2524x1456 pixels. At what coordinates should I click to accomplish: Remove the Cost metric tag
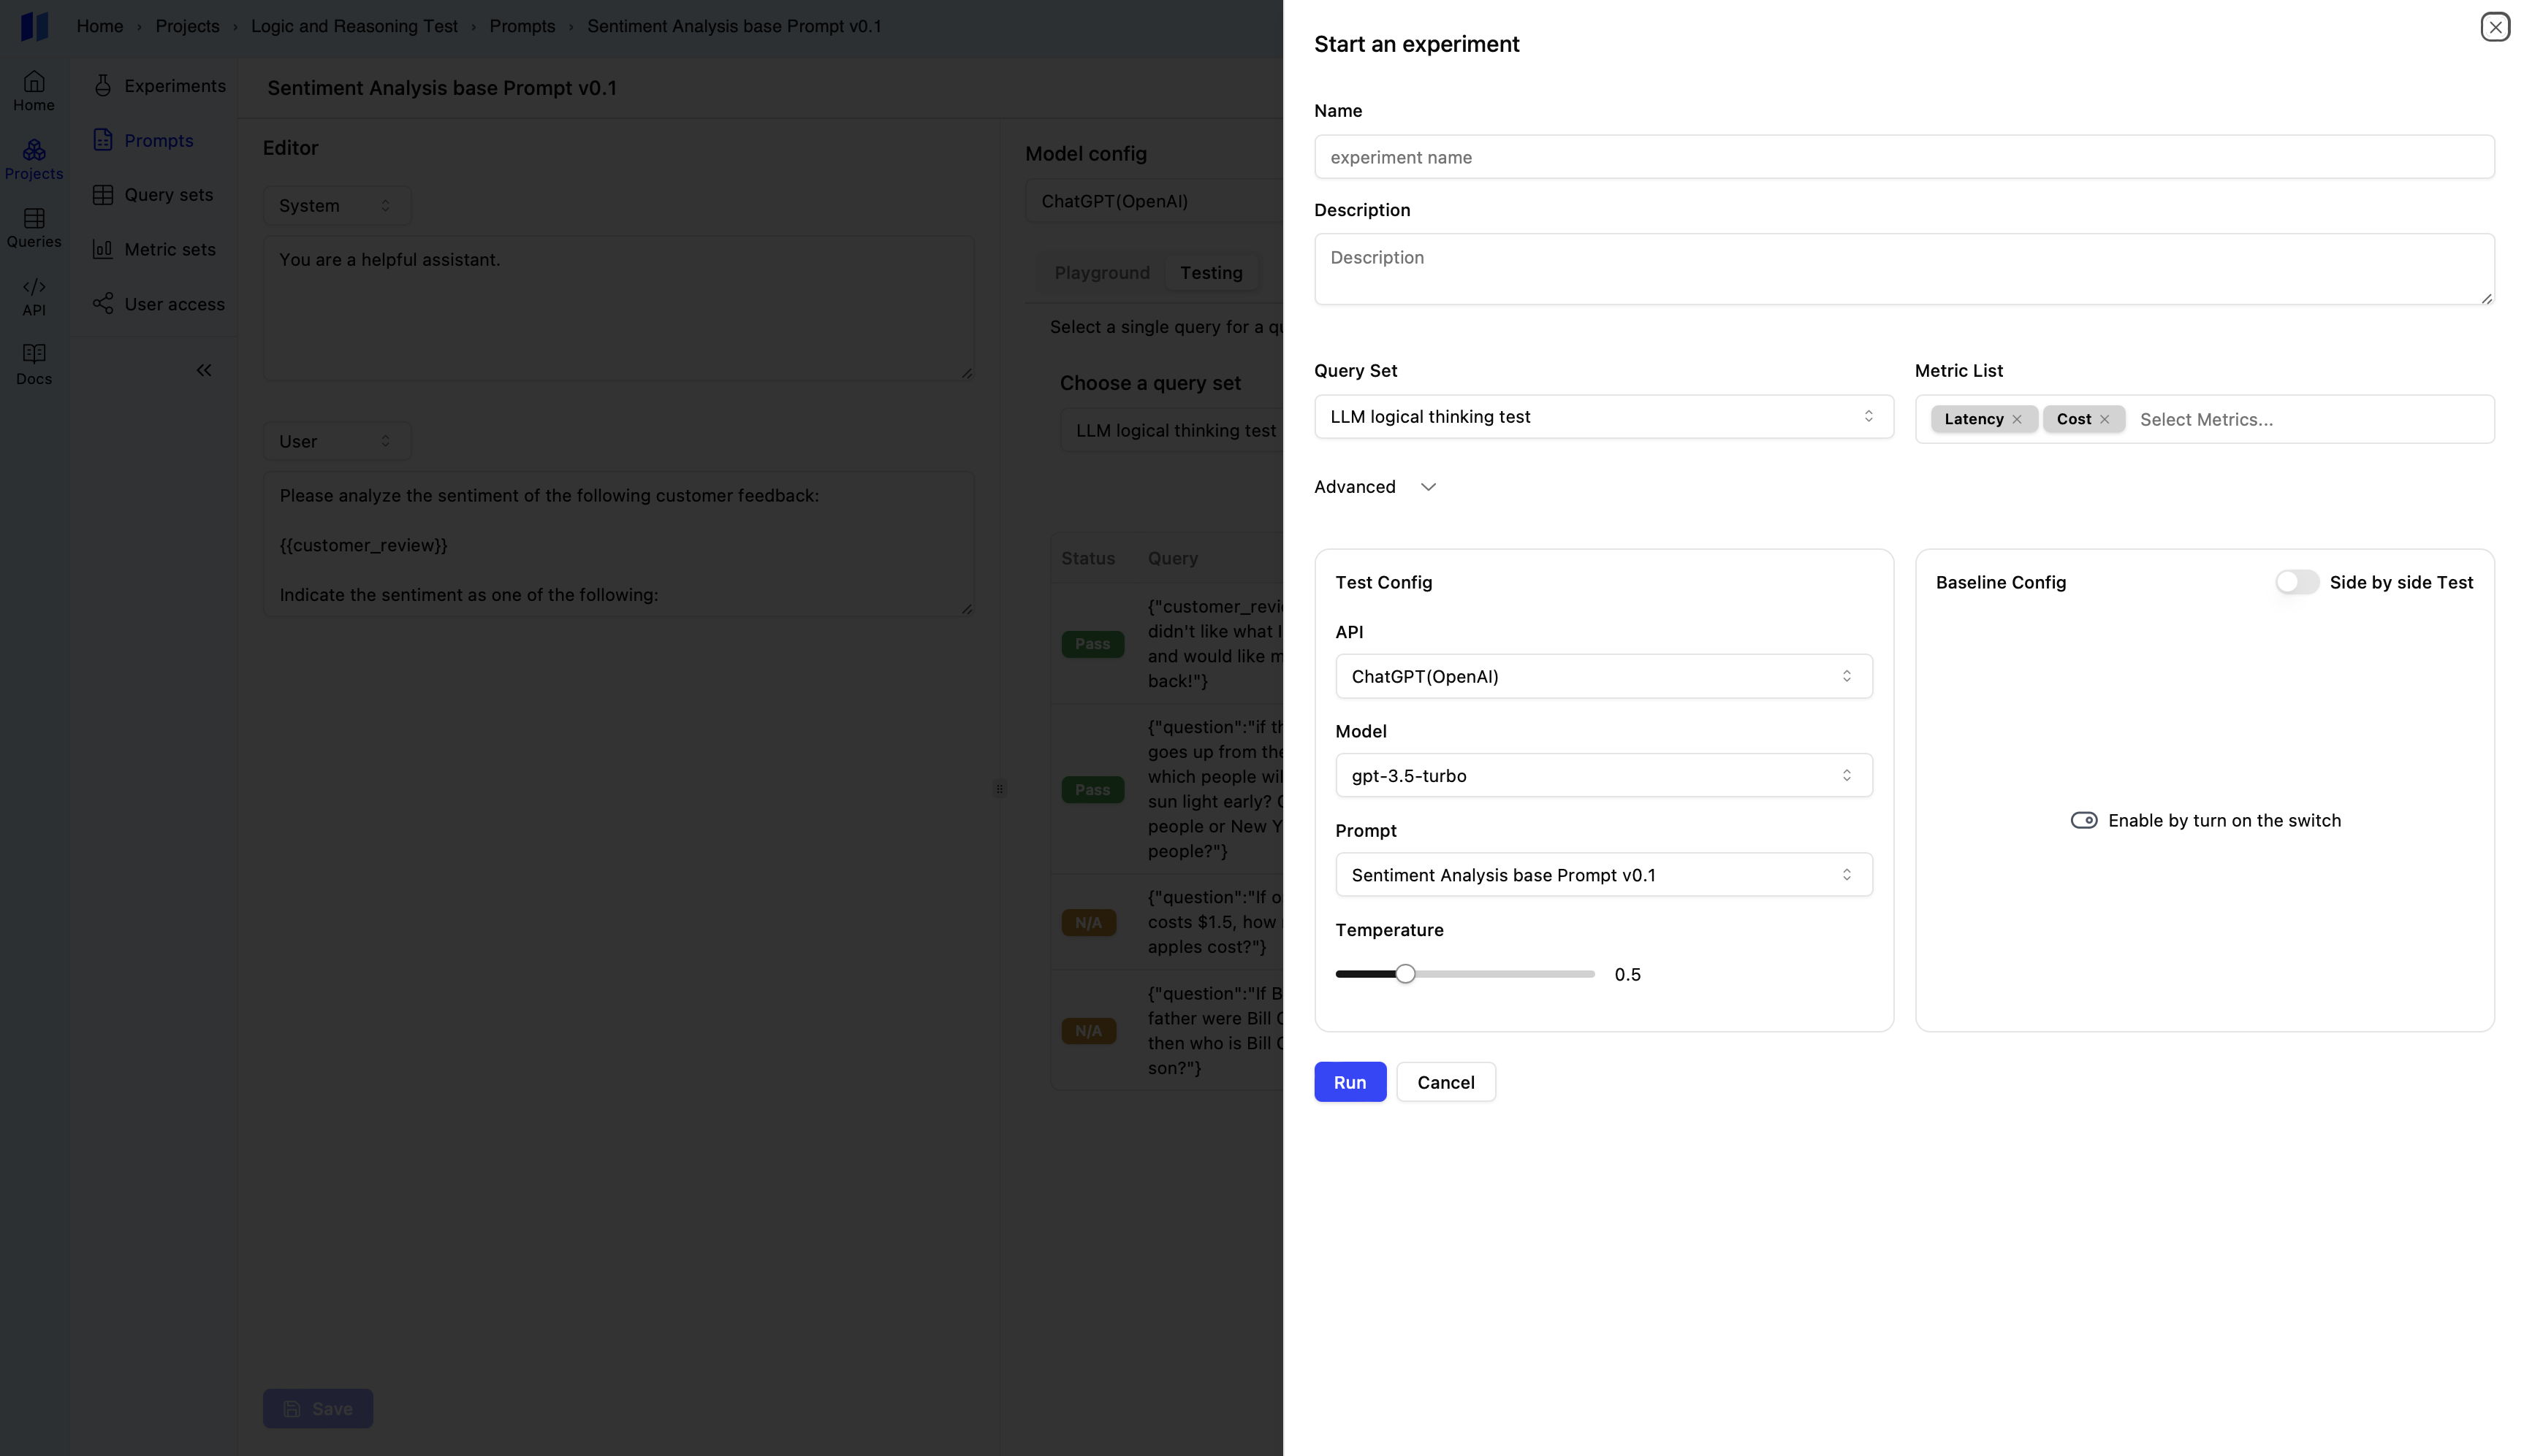[2105, 420]
